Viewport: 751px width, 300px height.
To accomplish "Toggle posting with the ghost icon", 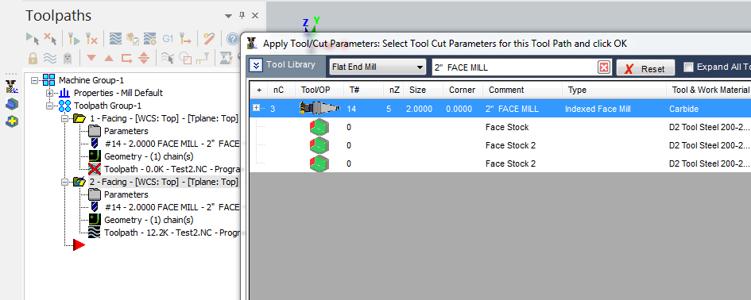I will 67,59.
